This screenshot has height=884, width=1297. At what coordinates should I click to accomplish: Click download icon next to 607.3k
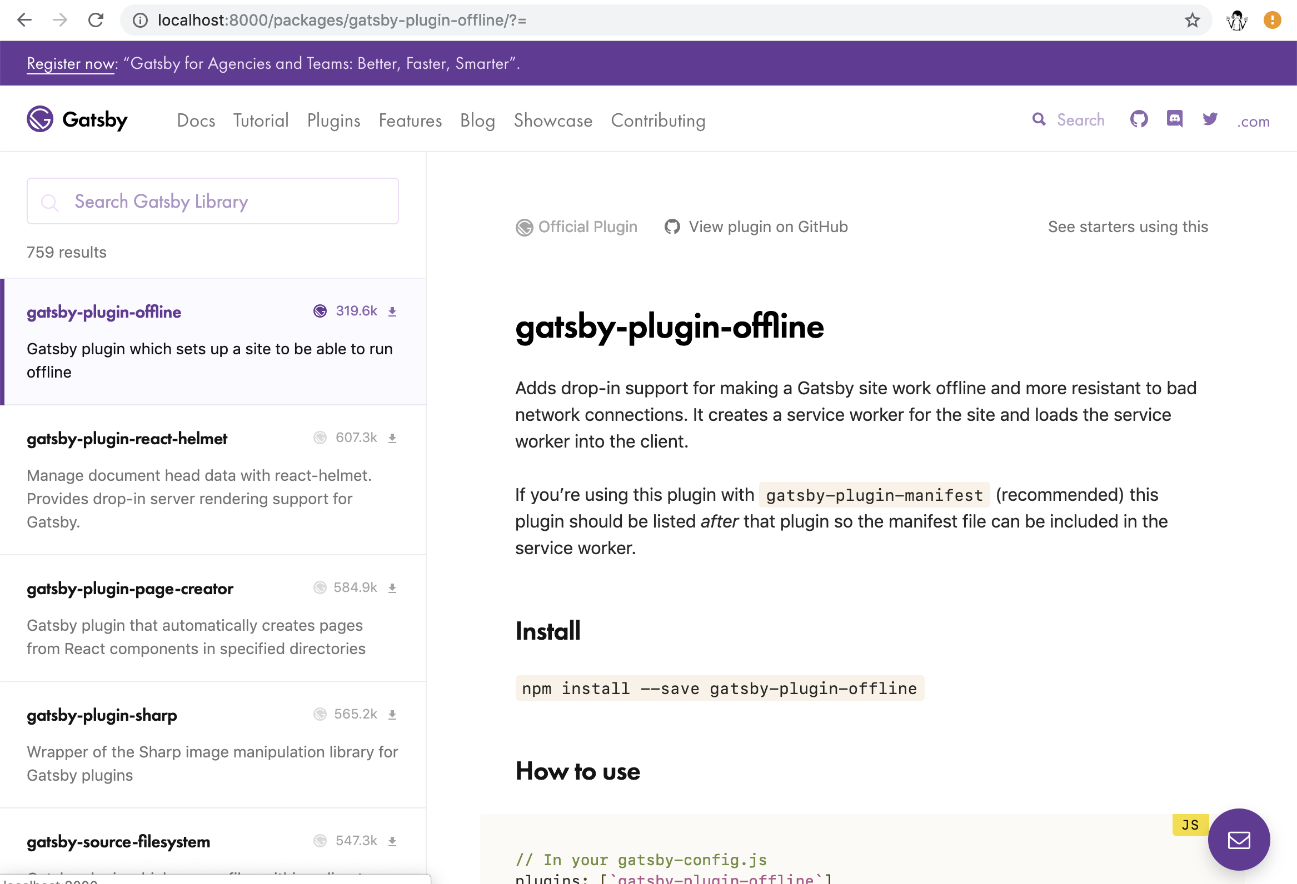point(392,438)
